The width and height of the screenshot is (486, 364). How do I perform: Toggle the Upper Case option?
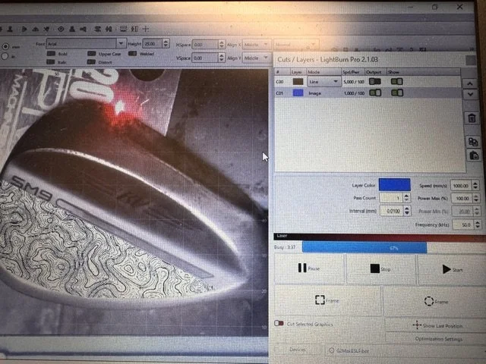tap(91, 54)
